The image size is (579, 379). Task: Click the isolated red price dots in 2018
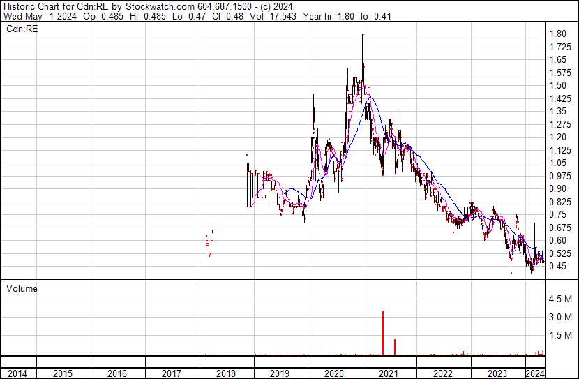(209, 243)
